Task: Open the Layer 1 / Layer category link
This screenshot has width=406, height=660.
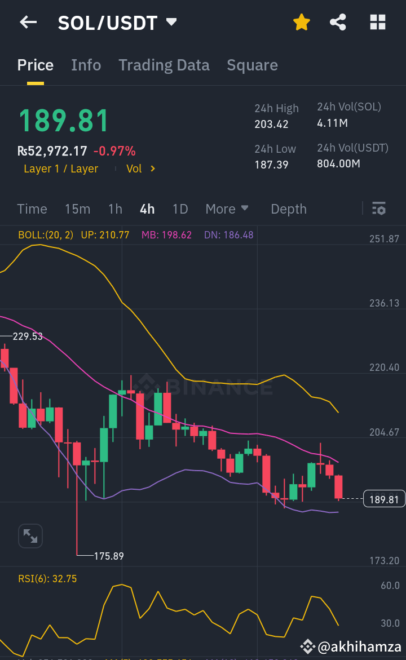Action: tap(61, 169)
